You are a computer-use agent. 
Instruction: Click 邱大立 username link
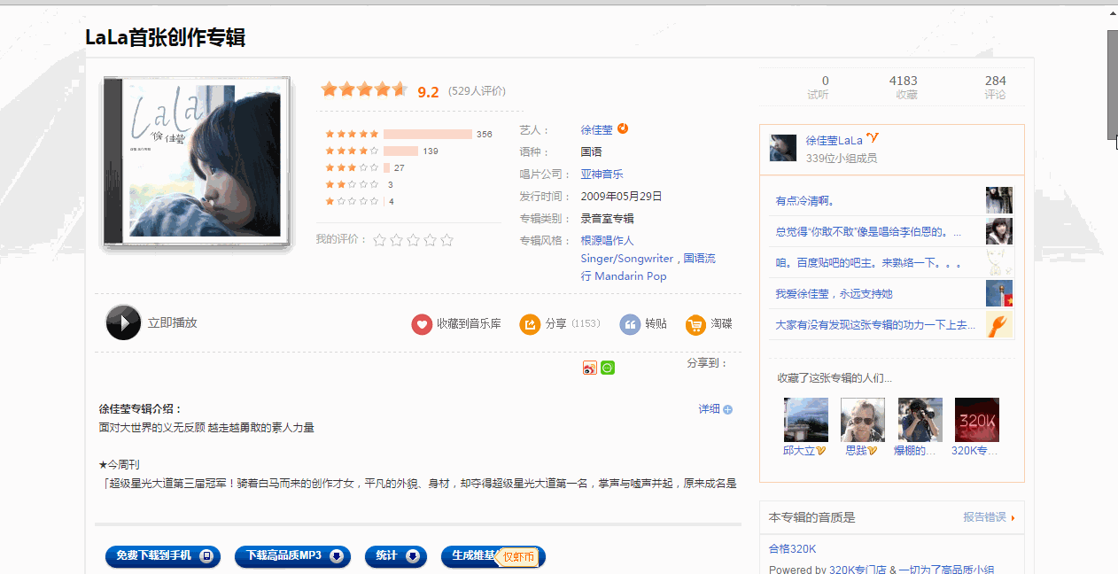(799, 451)
